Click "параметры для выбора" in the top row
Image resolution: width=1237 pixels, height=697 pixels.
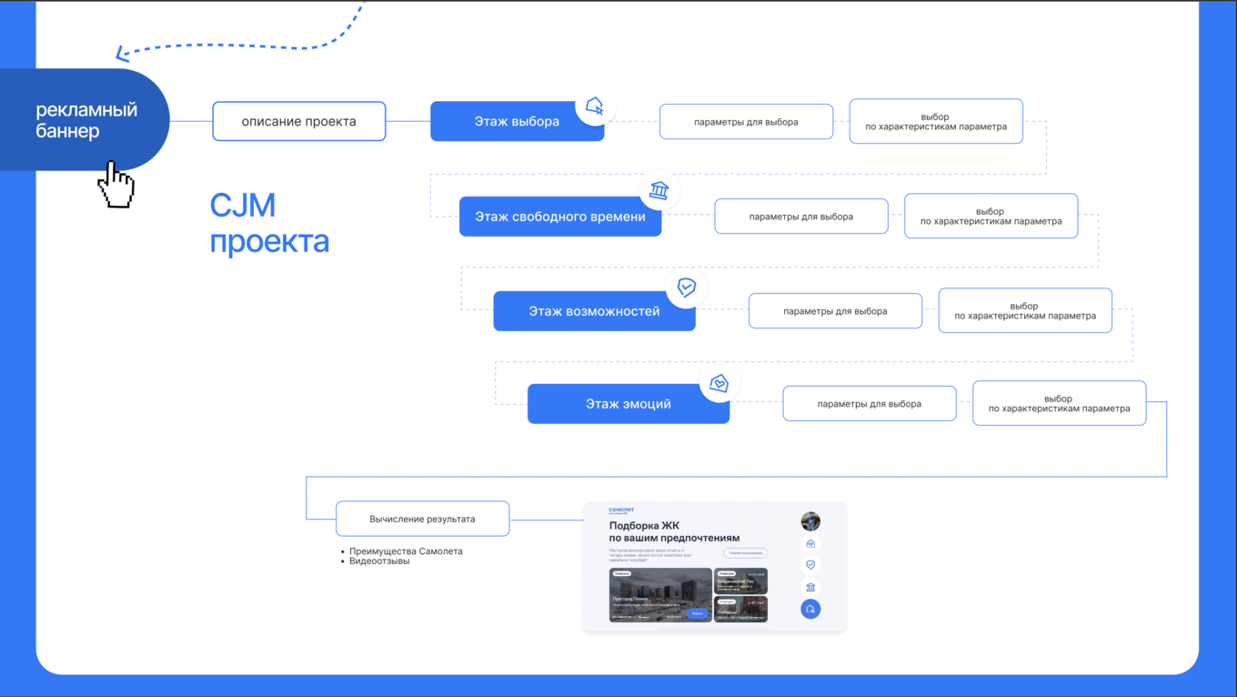pyautogui.click(x=746, y=121)
